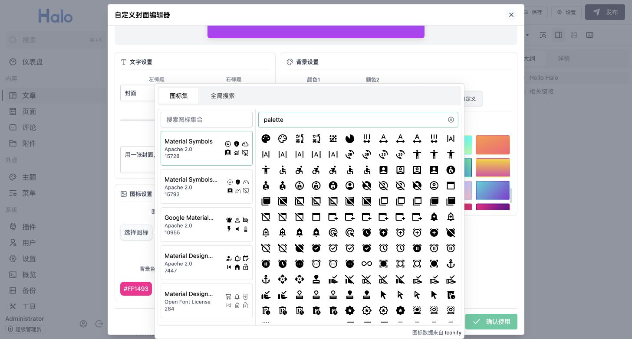Clear the palette search text
632x339 pixels.
click(x=451, y=120)
